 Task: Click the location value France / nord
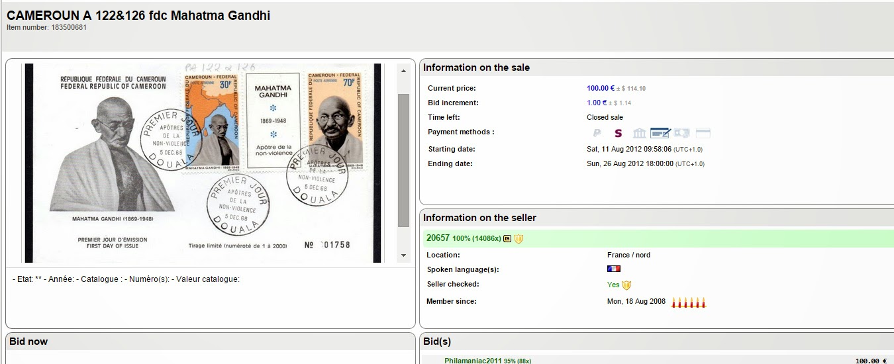[628, 255]
